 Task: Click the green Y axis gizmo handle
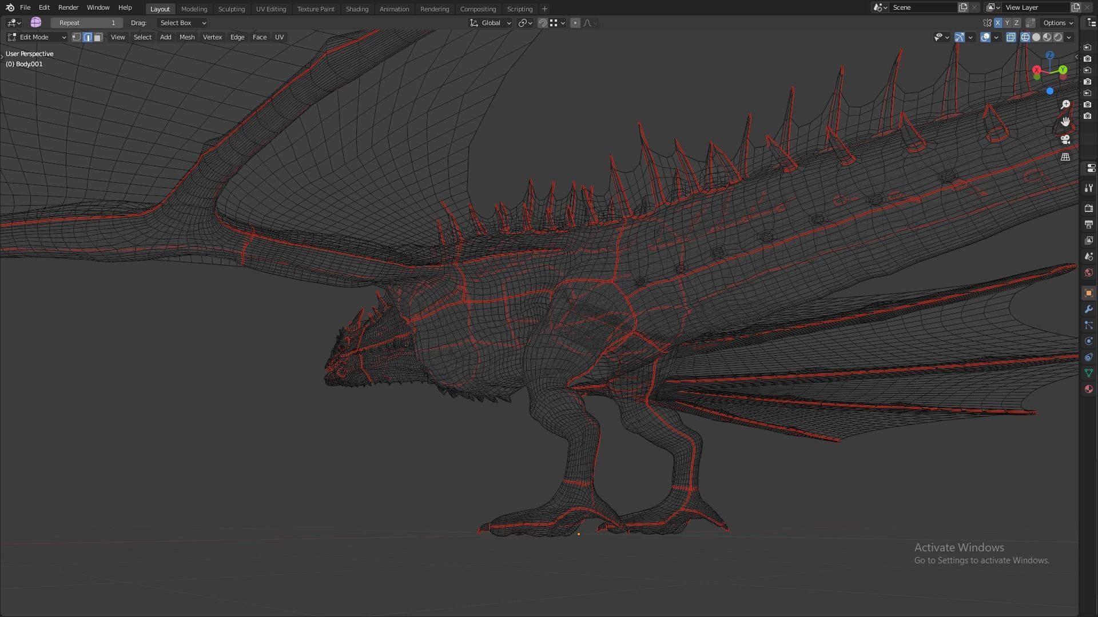(1063, 70)
